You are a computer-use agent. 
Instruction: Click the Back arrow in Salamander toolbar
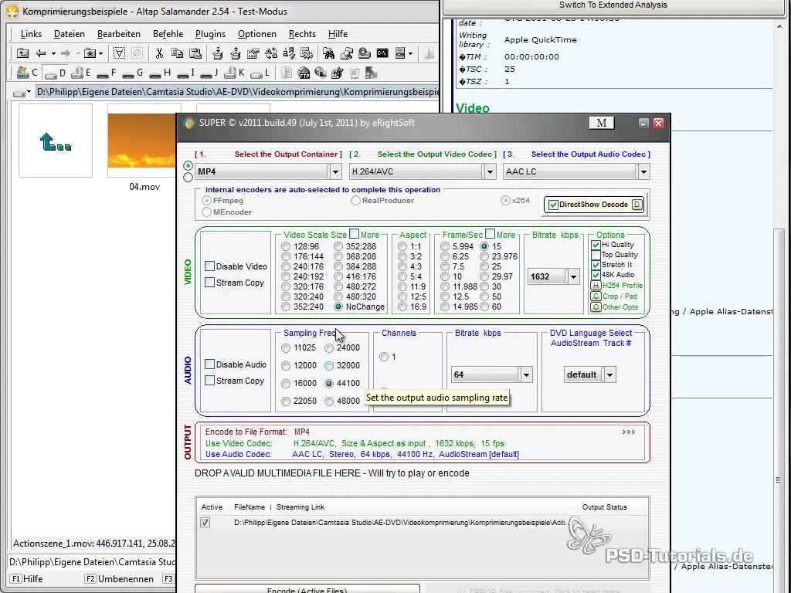point(42,53)
